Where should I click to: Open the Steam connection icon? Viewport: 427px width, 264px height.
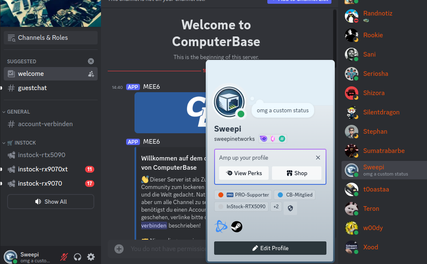pos(237,227)
